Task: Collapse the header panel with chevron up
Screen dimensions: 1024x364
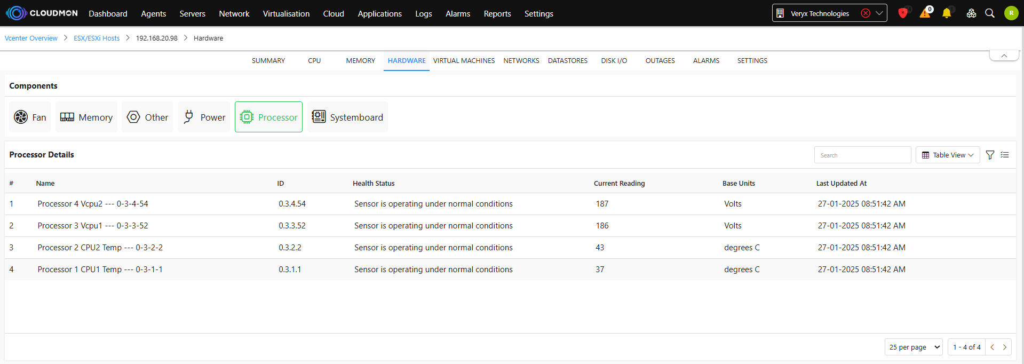Action: [1004, 56]
